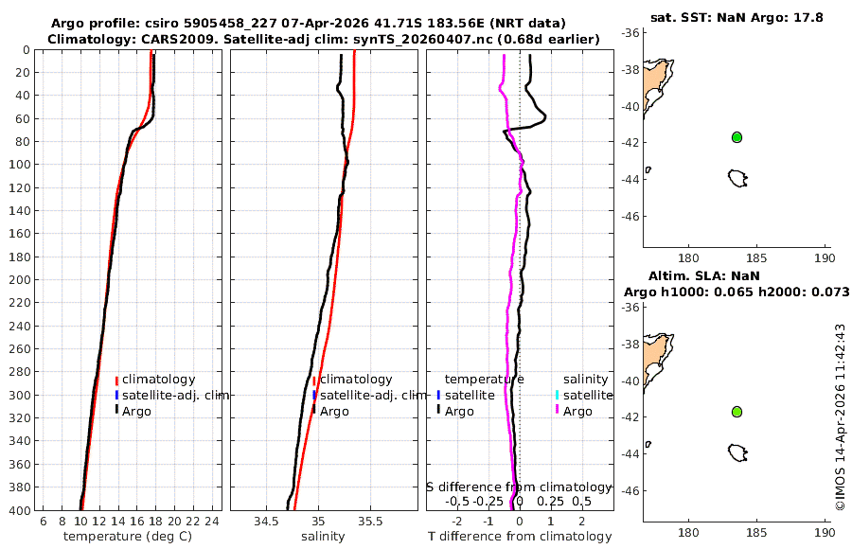Image resolution: width=852 pixels, height=549 pixels.
Task: Click salinity axis tick 35
Action: [318, 522]
